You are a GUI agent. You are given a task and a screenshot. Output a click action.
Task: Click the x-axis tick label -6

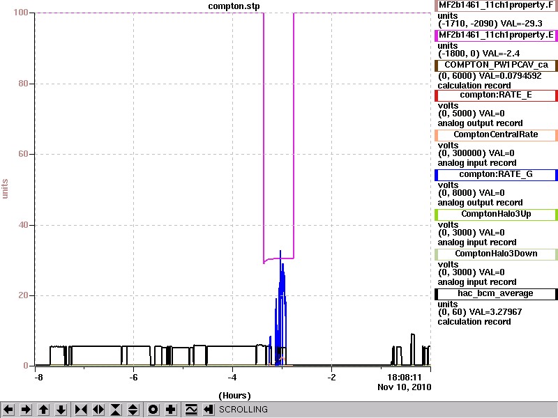[133, 377]
